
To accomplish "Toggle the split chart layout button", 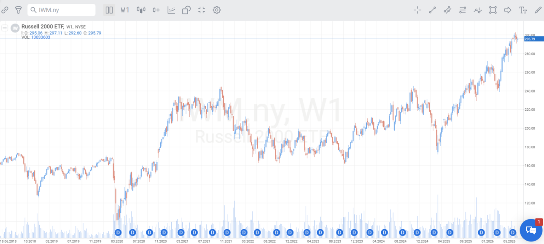I will [x=109, y=10].
